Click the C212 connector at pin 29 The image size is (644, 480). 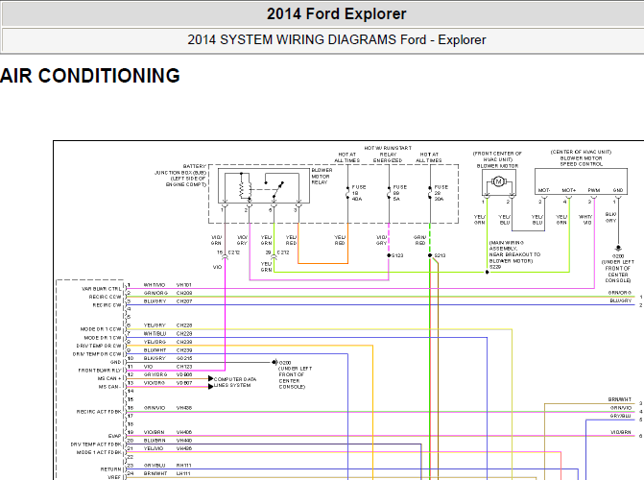click(x=274, y=257)
